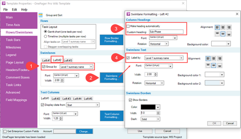241x139 pixels.
Task: Click Swimlane Formatting button
Action: coord(111,78)
